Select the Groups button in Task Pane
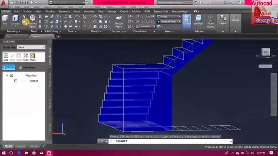 (x=9, y=68)
